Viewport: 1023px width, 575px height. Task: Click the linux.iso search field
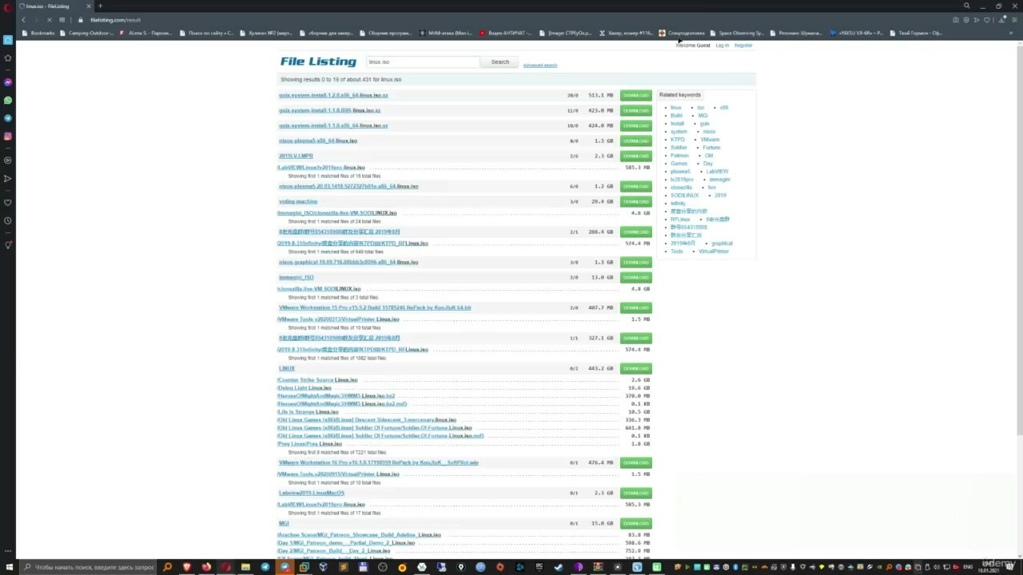(x=423, y=61)
